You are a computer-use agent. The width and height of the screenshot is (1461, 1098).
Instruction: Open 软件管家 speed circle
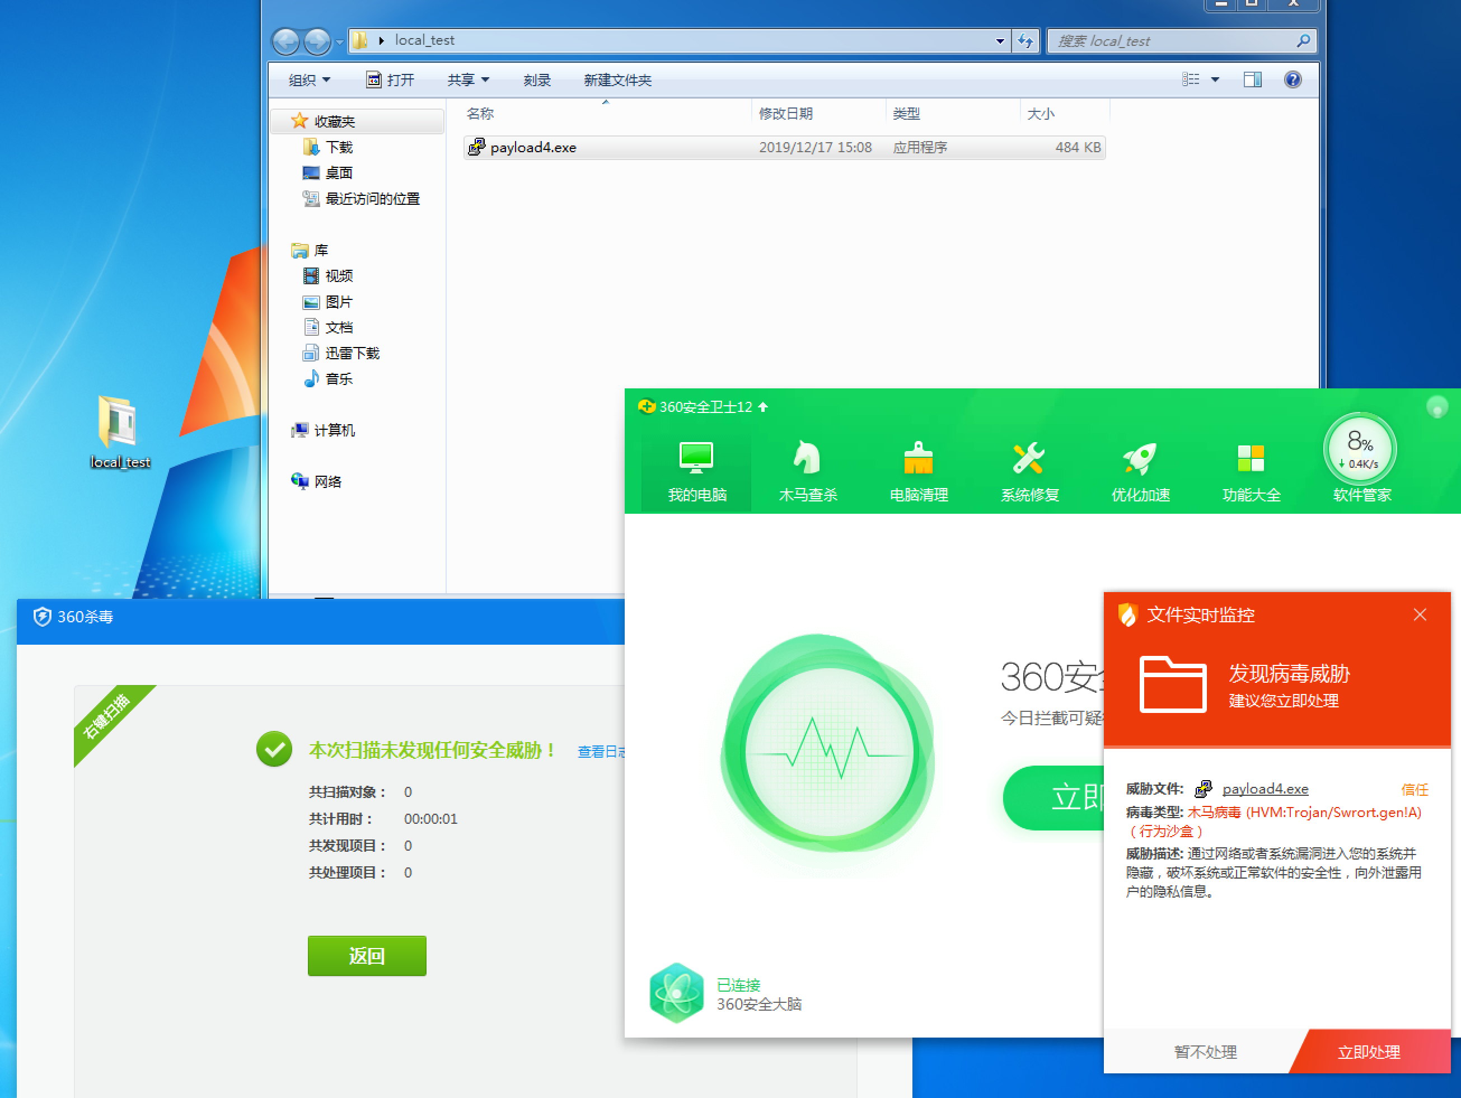point(1360,449)
